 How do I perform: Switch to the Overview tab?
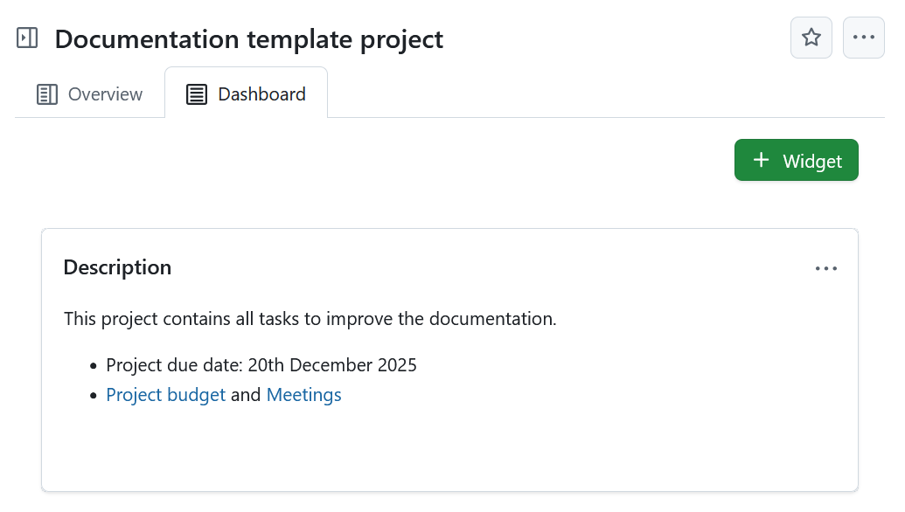pyautogui.click(x=88, y=93)
